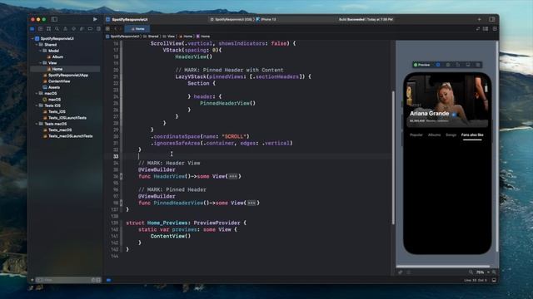Image resolution: width=533 pixels, height=299 pixels.
Task: Open the Tests_macOS file
Action: 57,130
